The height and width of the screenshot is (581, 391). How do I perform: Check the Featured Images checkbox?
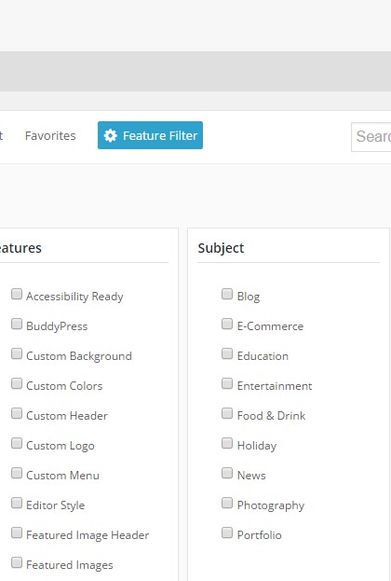tap(17, 562)
